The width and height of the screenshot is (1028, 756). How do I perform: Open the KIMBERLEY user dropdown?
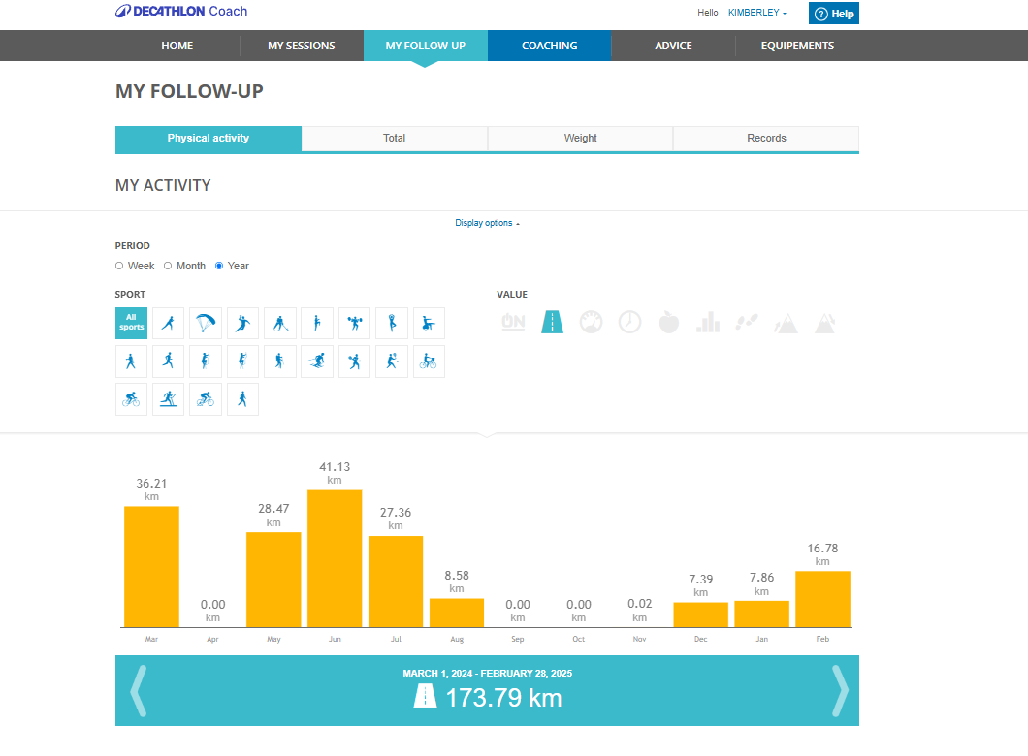click(x=756, y=13)
